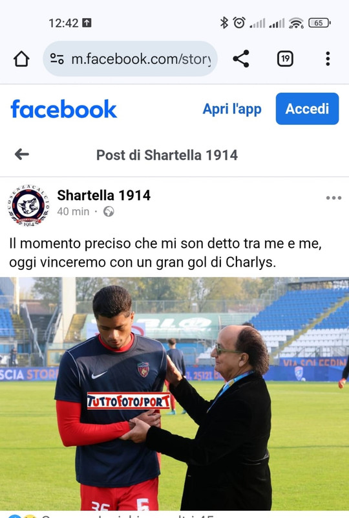349x518 pixels.
Task: Tap the m.facebook.com address bar
Action: (x=131, y=59)
